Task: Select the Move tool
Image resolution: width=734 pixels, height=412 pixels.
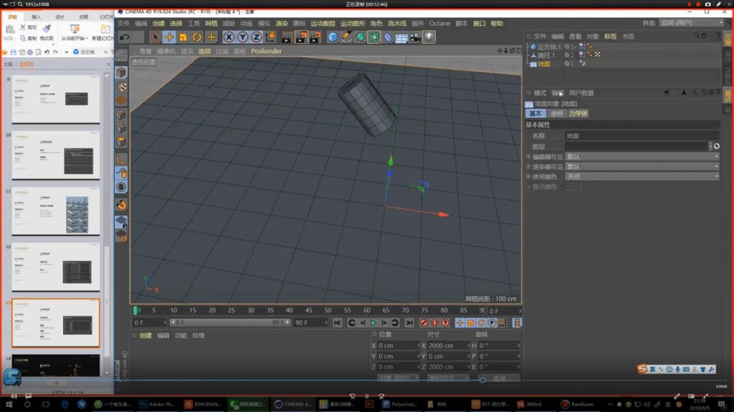Action: (171, 36)
